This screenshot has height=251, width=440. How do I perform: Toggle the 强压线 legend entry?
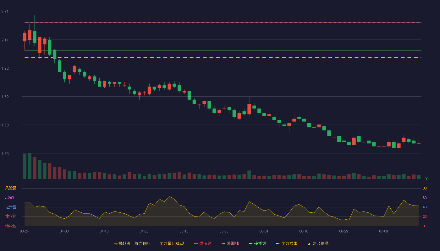click(203, 243)
